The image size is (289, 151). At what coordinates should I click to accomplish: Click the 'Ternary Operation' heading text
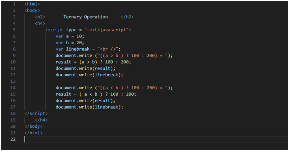click(x=86, y=17)
